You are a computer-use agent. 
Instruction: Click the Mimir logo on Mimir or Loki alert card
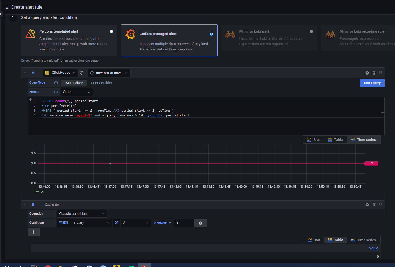(x=230, y=34)
